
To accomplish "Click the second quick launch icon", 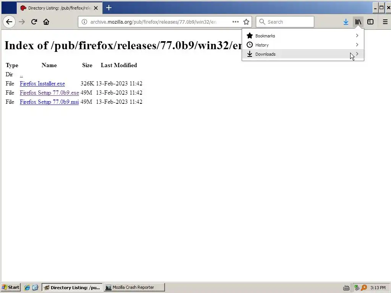I will tap(35, 288).
